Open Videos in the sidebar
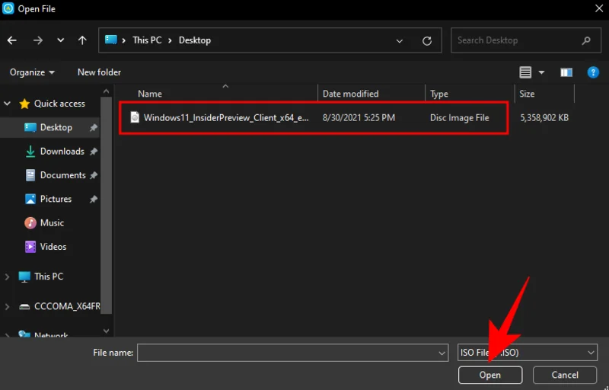 coord(53,247)
